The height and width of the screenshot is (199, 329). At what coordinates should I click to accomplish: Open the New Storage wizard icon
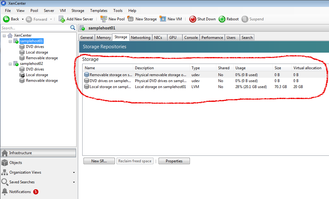130,19
